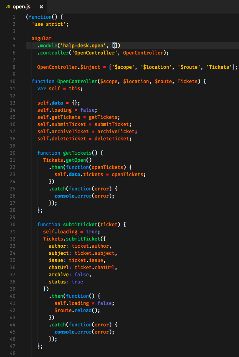The width and height of the screenshot is (239, 357).
Task: Click .then on line 40
Action: coord(56,296)
